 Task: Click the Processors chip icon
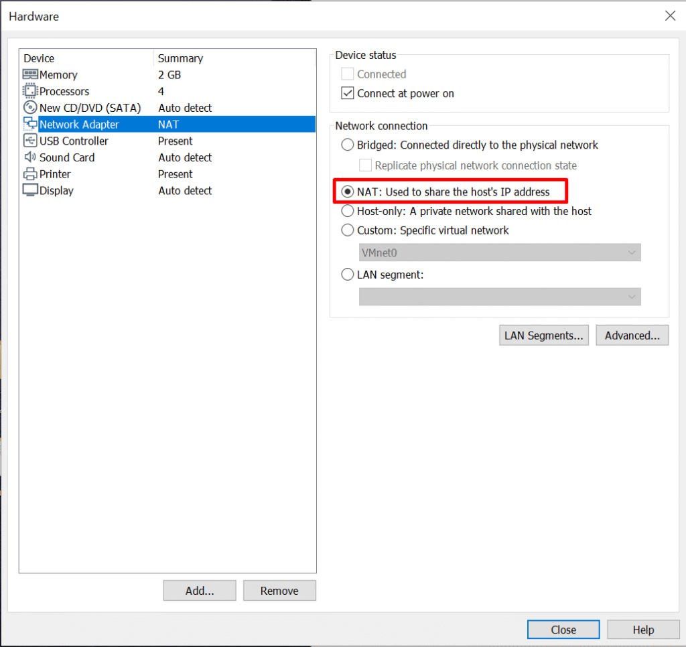pyautogui.click(x=30, y=91)
